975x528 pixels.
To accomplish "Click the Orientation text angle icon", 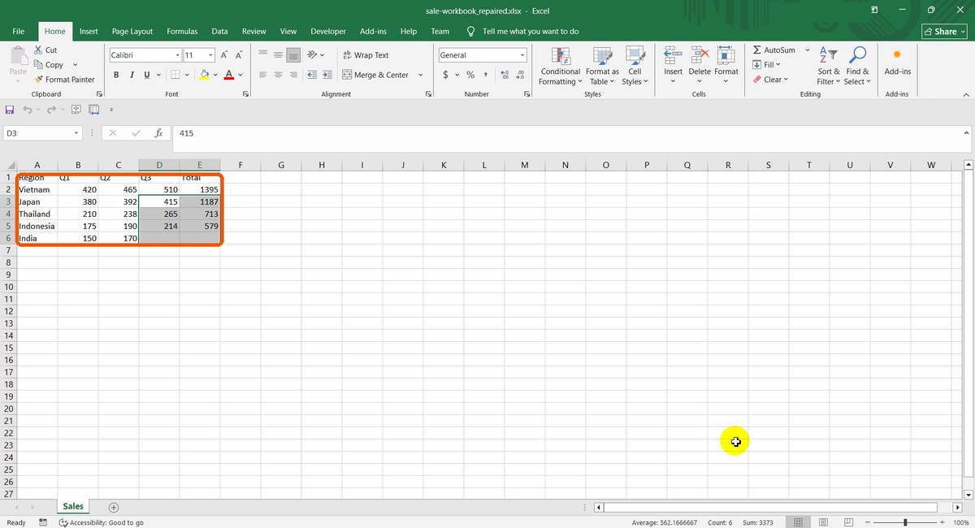I will (314, 55).
